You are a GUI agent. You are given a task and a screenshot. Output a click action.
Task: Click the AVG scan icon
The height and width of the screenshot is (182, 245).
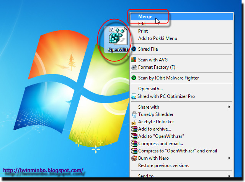[134, 60]
